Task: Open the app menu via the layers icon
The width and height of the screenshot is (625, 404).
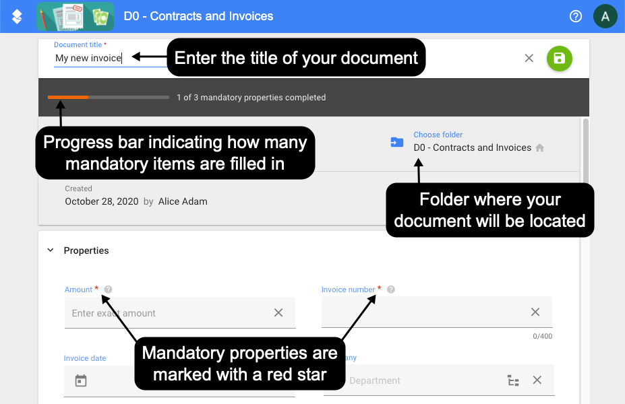Action: point(15,15)
